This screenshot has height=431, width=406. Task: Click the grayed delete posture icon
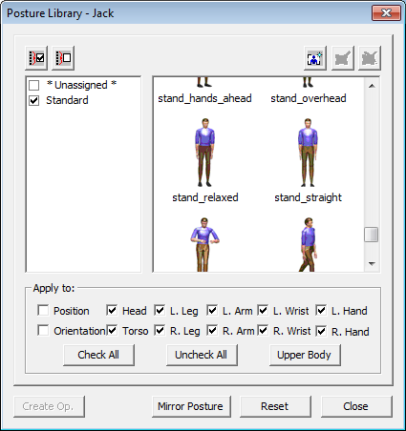(370, 58)
